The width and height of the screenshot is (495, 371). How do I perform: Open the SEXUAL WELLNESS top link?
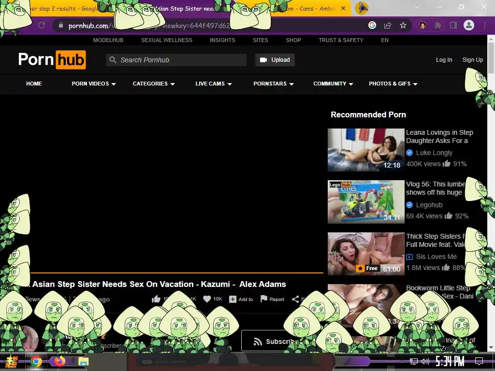(167, 40)
